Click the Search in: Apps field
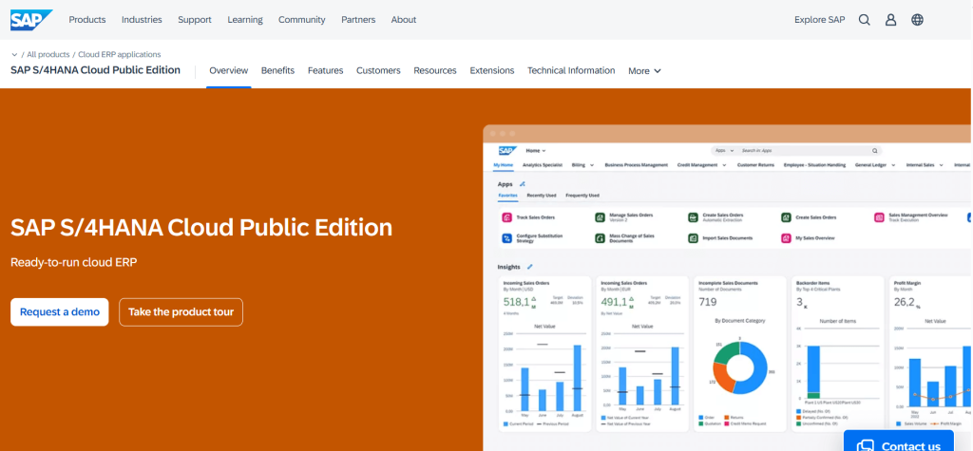The height and width of the screenshot is (451, 973). (796, 151)
